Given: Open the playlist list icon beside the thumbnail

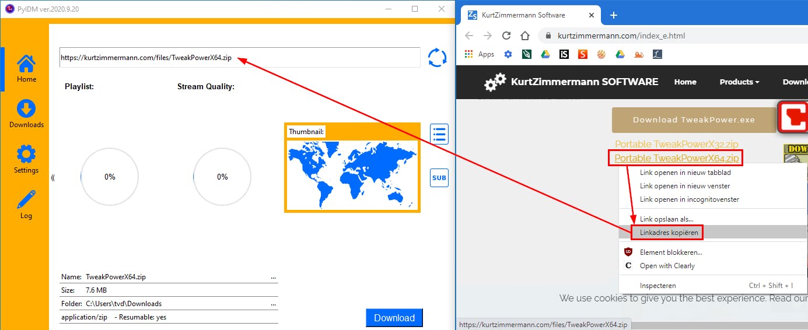Looking at the screenshot, I should coord(439,134).
